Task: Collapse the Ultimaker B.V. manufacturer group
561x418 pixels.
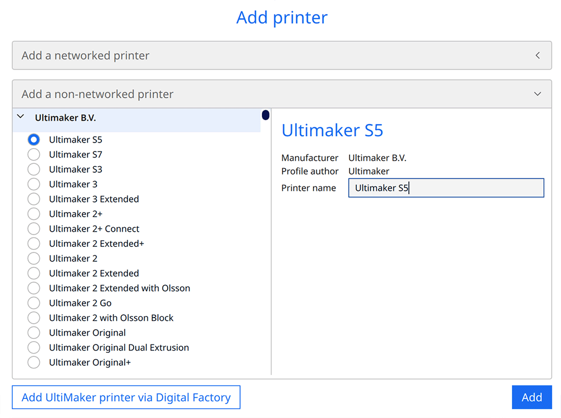Action: tap(21, 117)
